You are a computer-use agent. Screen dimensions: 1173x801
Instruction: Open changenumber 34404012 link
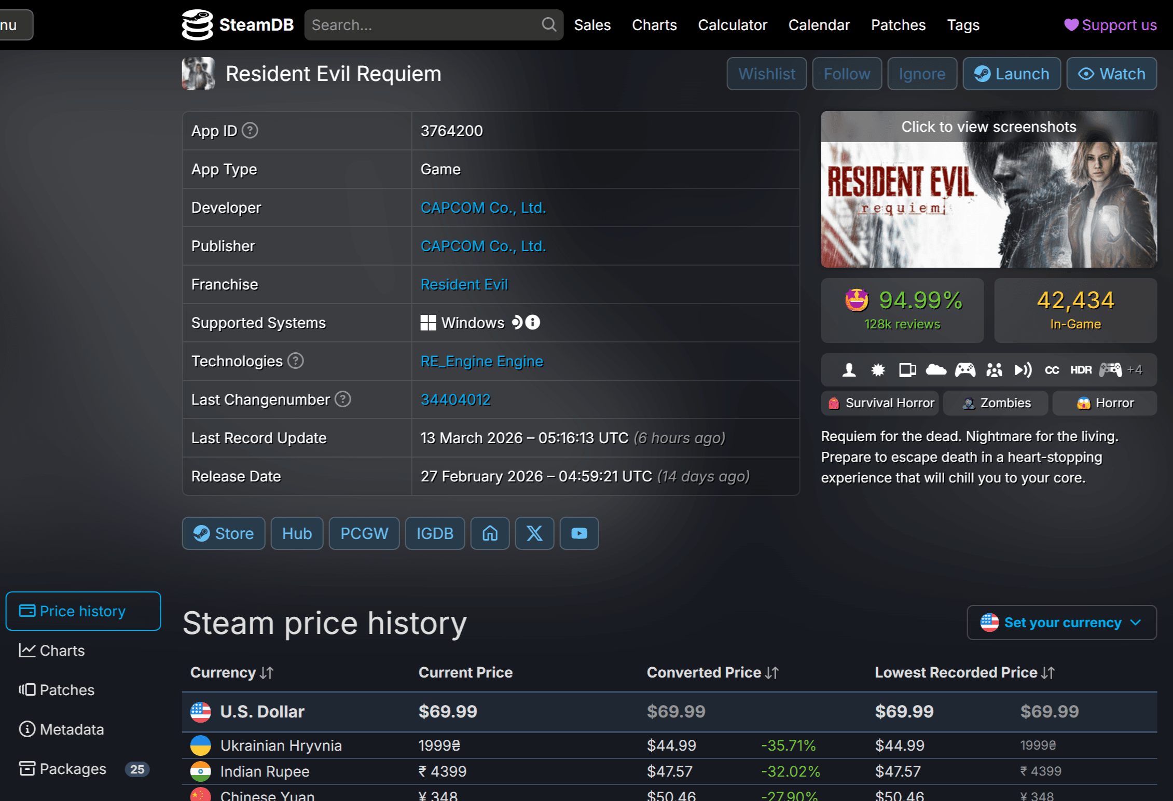[456, 399]
